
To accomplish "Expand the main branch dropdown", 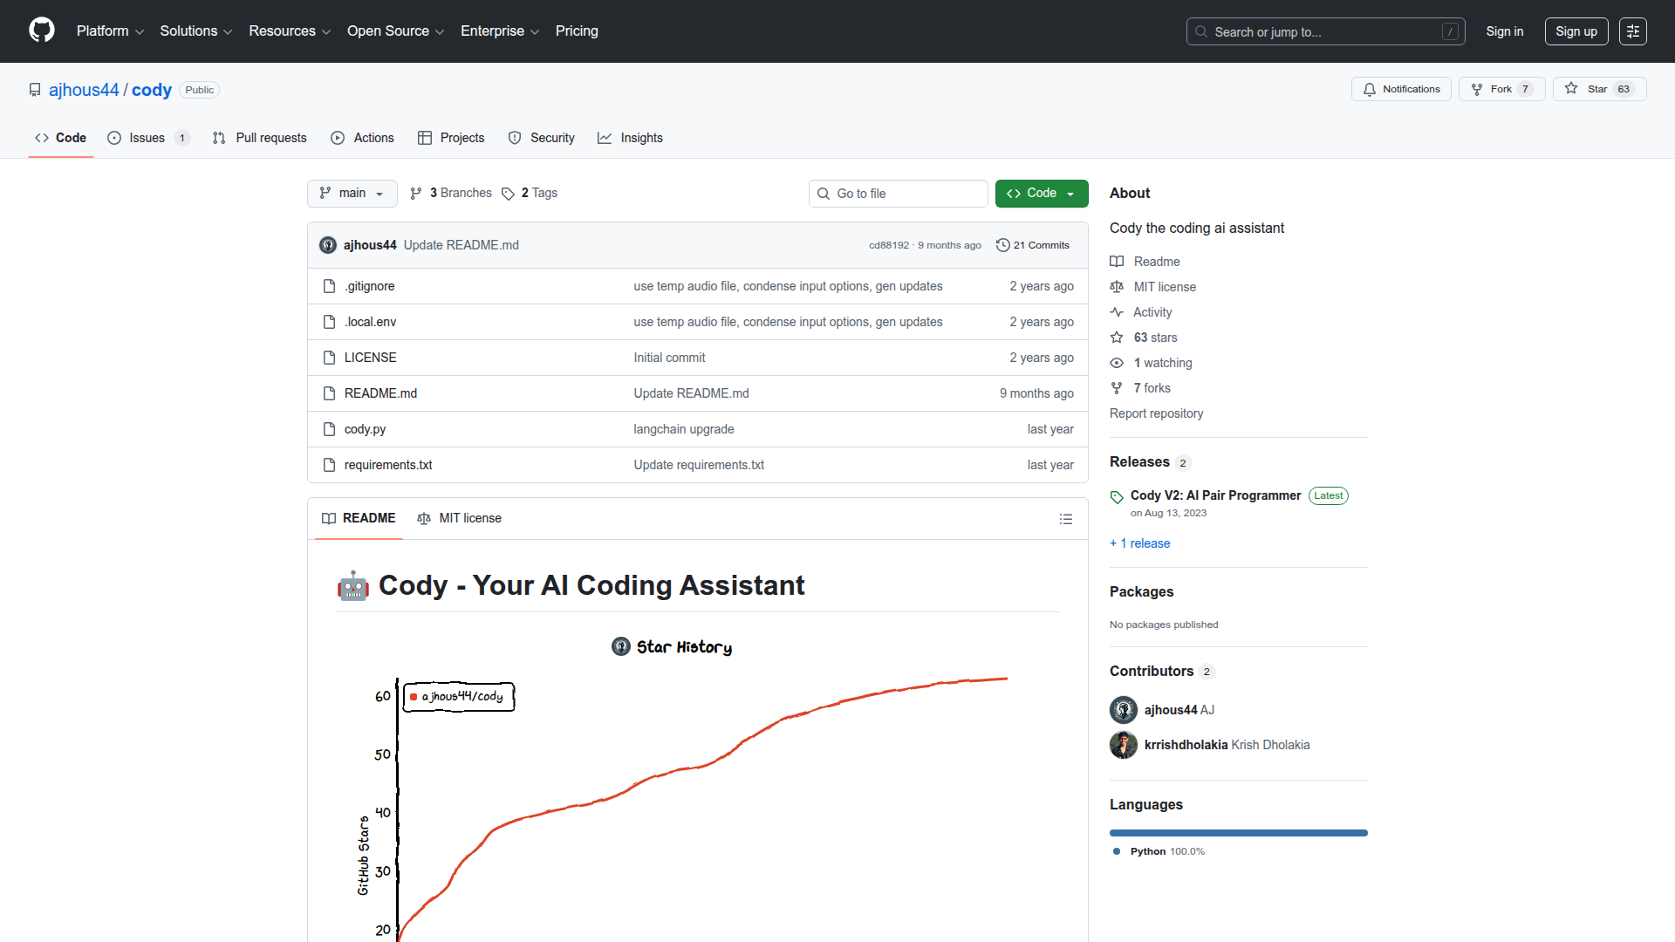I will (352, 194).
